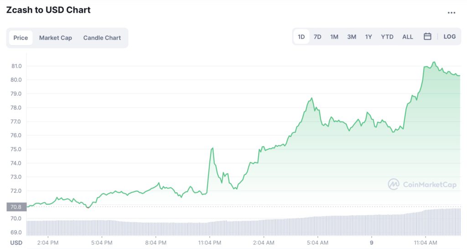This screenshot has width=467, height=249.
Task: Choose the 1M time range
Action: 334,36
